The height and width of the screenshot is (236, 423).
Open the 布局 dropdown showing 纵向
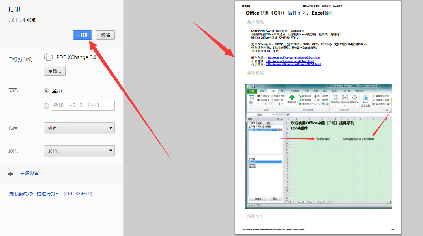coord(79,128)
